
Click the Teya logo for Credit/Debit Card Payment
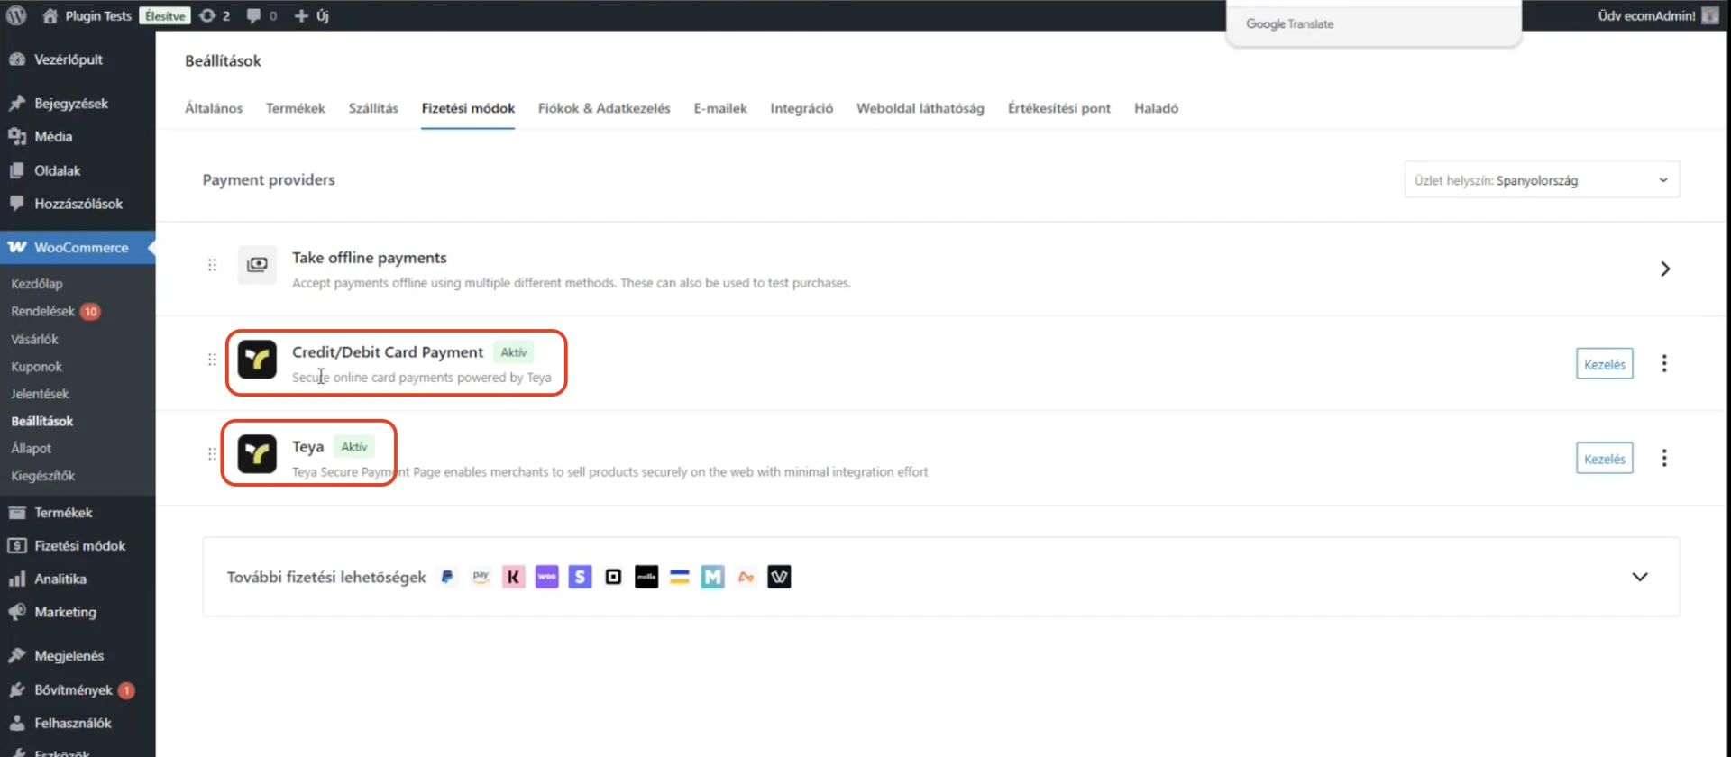pyautogui.click(x=257, y=360)
